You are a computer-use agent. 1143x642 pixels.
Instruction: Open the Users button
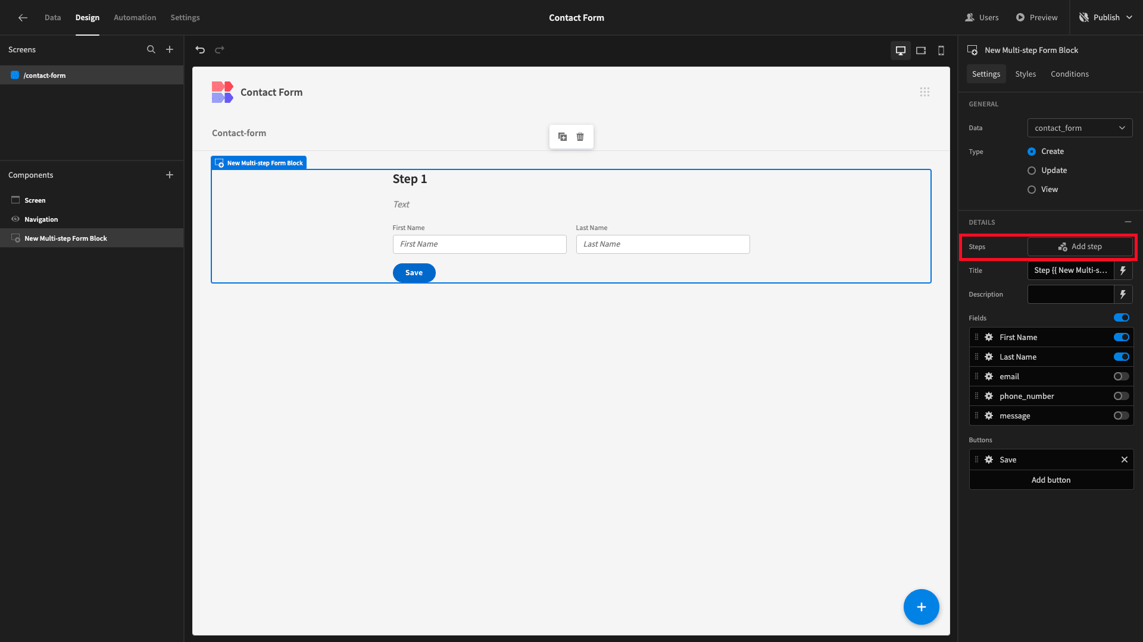point(982,18)
